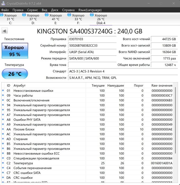Select the Часы работы attribute row
180x185 pixels.
[x=87, y=95]
